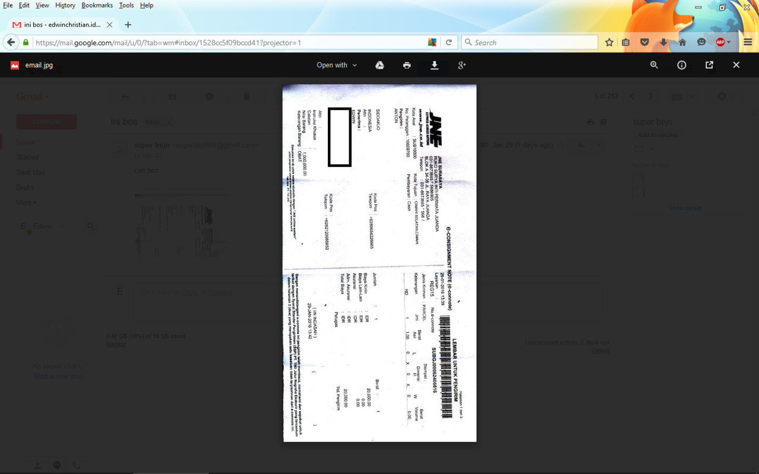Open the Help menu

146,5
